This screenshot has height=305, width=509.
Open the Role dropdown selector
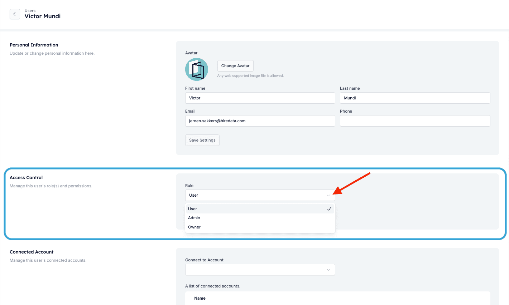coord(260,195)
